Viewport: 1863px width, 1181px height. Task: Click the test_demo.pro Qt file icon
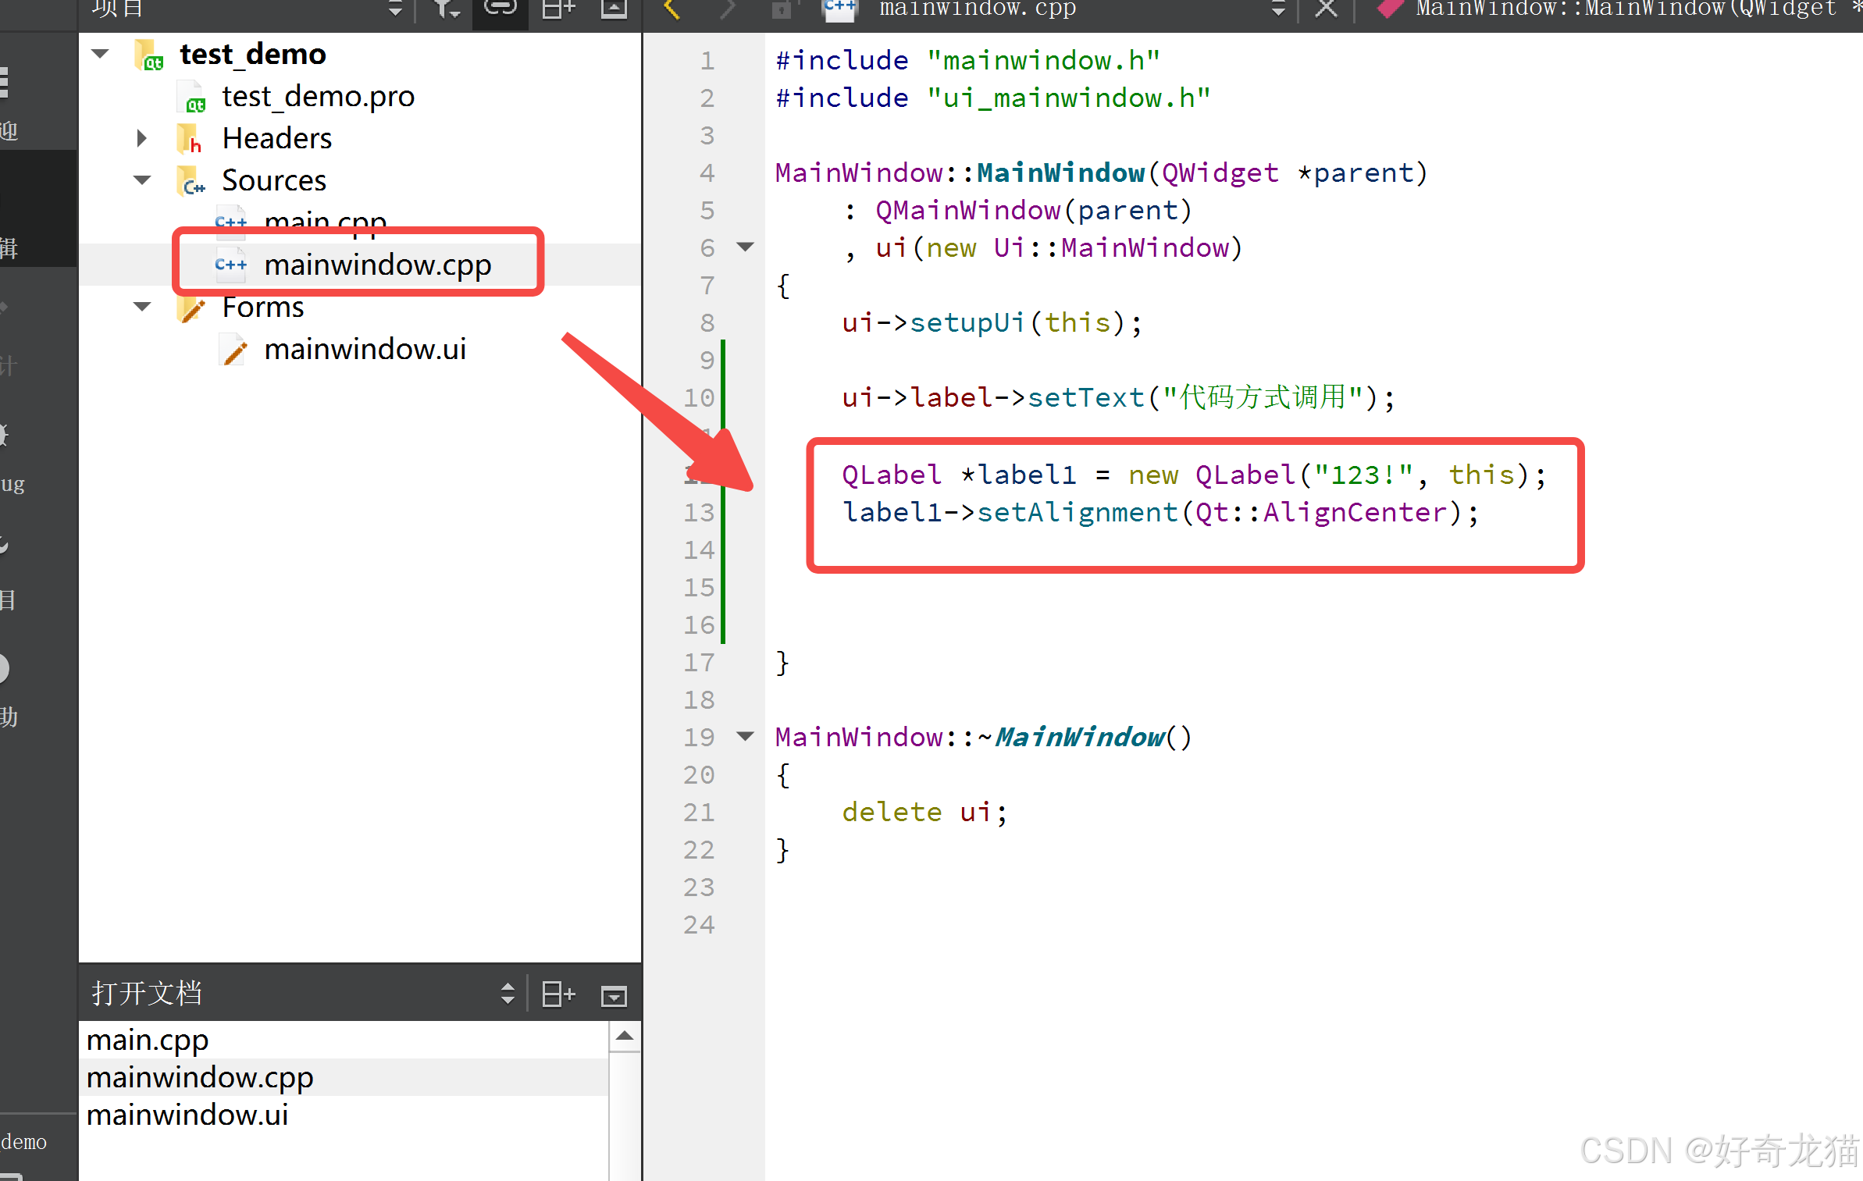[x=193, y=98]
